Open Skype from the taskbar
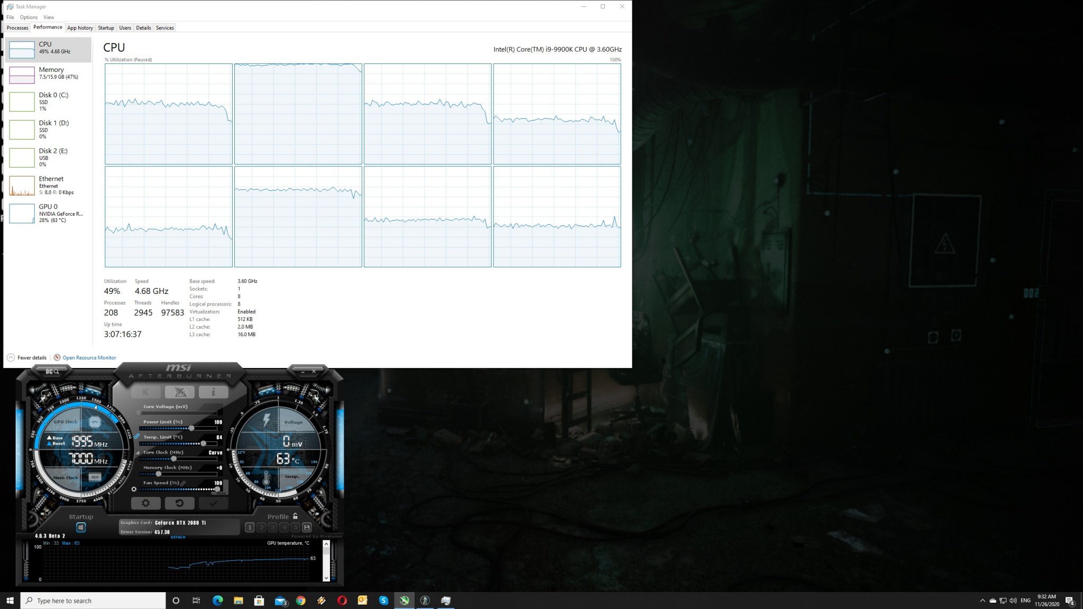Screen dimensions: 1083x609 (383, 600)
